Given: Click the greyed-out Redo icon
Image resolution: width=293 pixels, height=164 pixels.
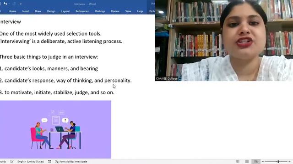Looking at the screenshot, I should (x=14, y=4).
